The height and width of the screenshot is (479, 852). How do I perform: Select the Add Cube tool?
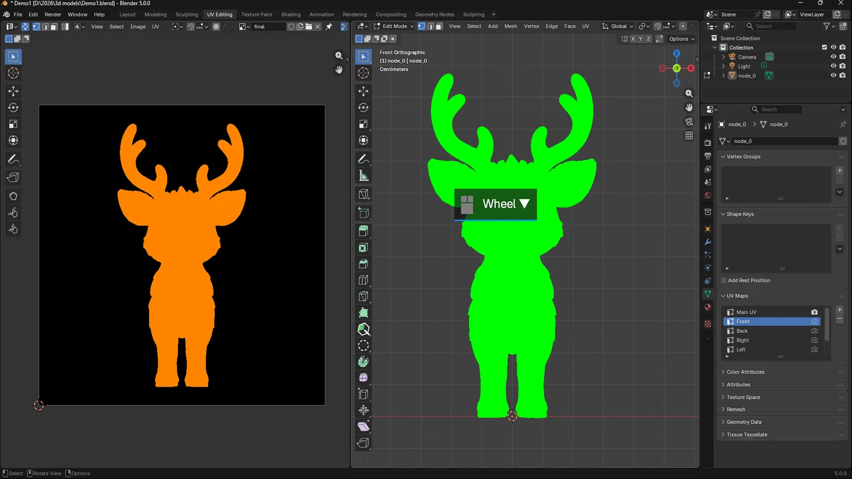tap(364, 194)
